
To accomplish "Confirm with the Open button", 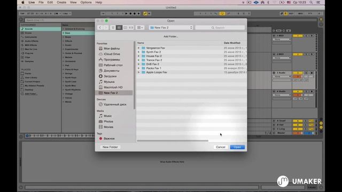I will 237,147.
